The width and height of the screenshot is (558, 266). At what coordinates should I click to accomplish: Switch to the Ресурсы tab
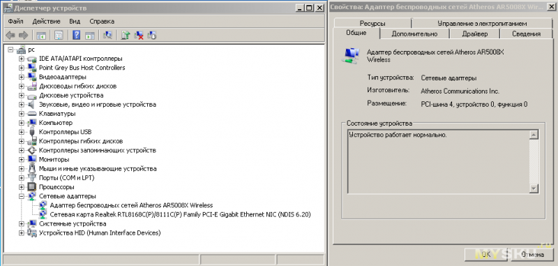pyautogui.click(x=372, y=24)
